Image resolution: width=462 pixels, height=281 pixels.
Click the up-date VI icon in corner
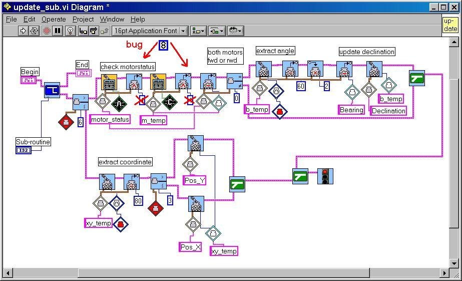[x=450, y=25]
